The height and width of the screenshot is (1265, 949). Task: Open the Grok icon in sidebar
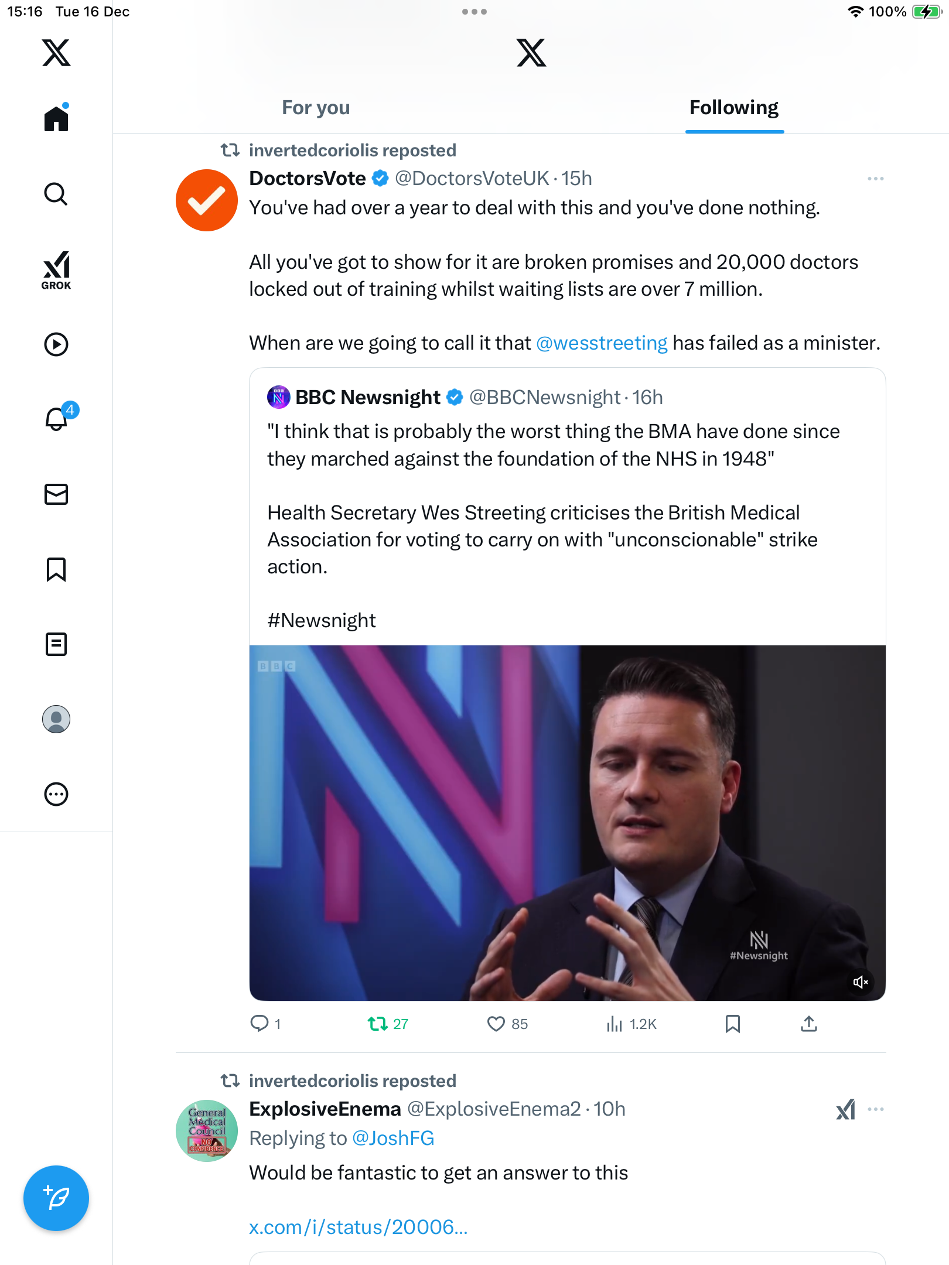[x=56, y=270]
